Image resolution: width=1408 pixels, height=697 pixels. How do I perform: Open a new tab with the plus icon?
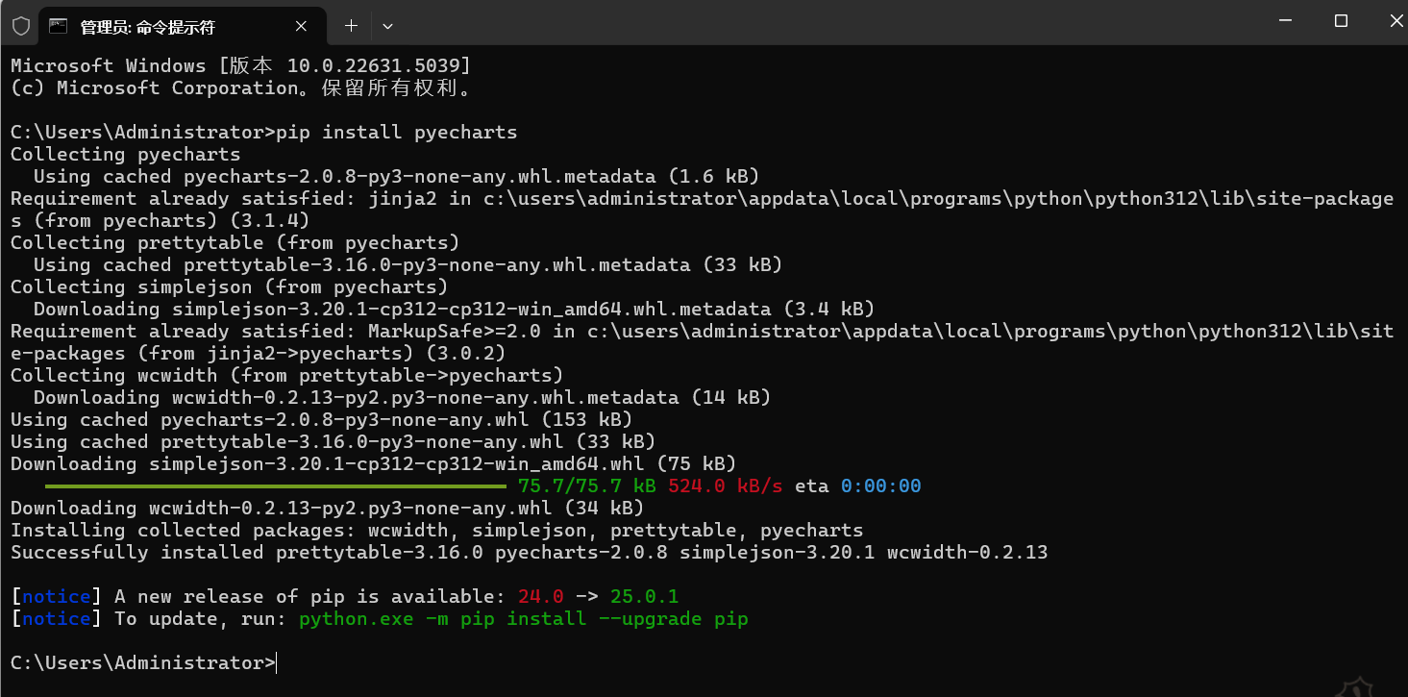tap(351, 26)
